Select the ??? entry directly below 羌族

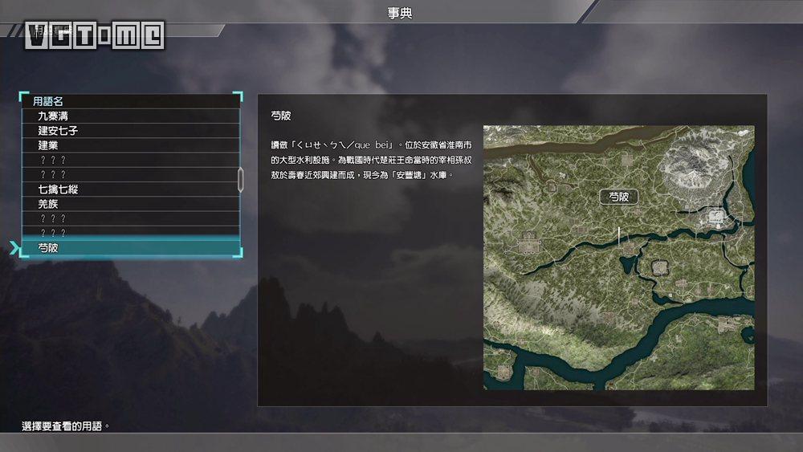tap(131, 218)
